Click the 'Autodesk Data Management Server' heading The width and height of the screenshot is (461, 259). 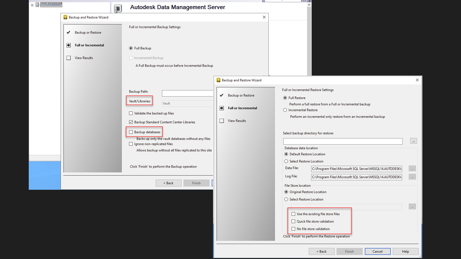click(178, 7)
